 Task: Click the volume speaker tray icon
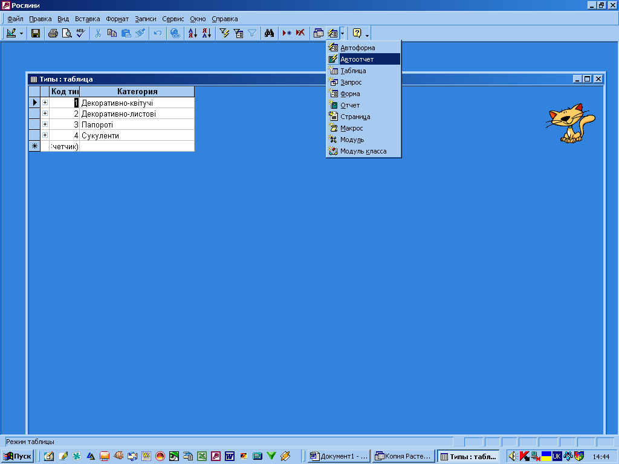(513, 456)
